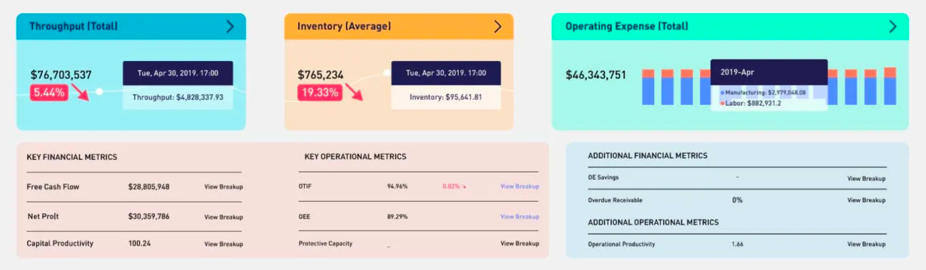This screenshot has width=926, height=270.
Task: View Breakup for Free Cash Flow
Action: [x=223, y=187]
